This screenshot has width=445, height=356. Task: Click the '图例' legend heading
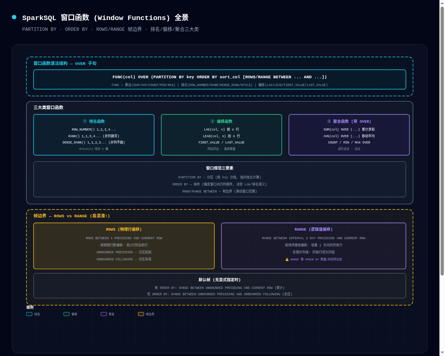coord(30,307)
